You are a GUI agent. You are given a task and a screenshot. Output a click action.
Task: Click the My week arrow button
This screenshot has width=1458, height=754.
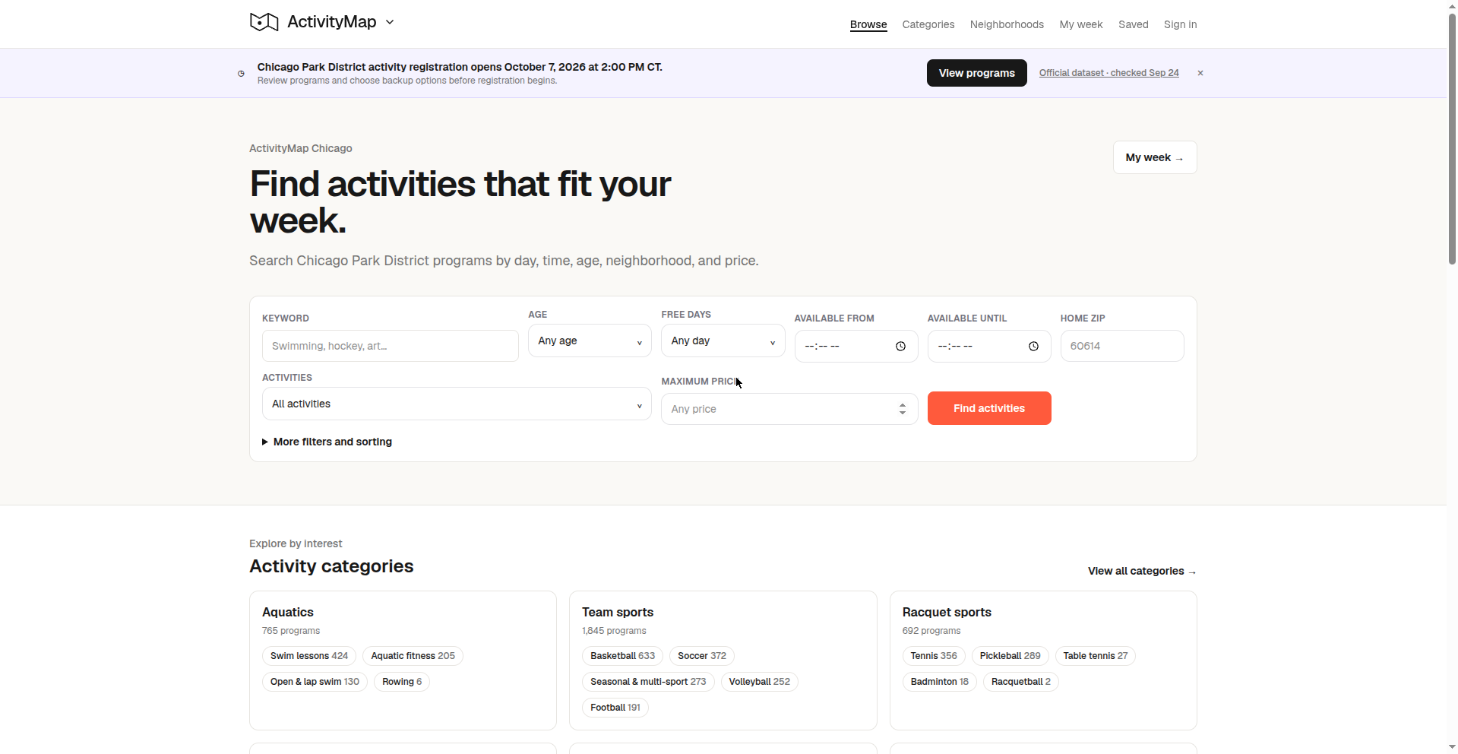[x=1155, y=157]
